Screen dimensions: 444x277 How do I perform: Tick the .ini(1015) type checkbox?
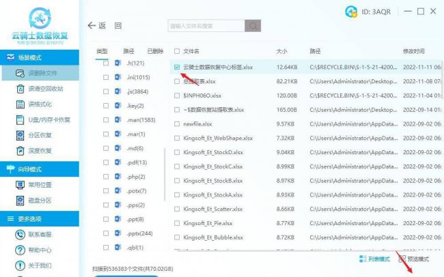[x=106, y=77]
